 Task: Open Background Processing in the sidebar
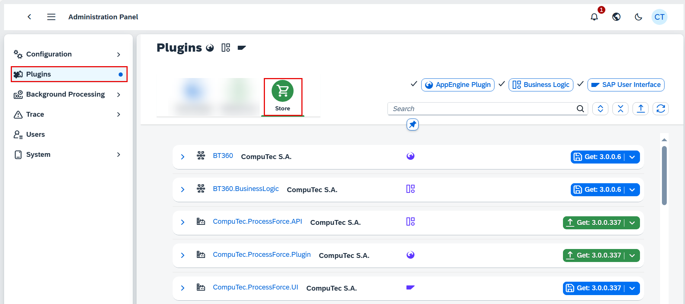click(69, 94)
